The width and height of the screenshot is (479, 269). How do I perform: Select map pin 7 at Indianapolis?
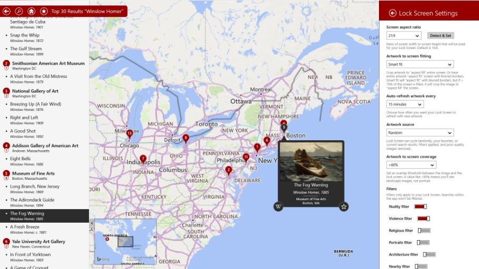tap(143, 159)
